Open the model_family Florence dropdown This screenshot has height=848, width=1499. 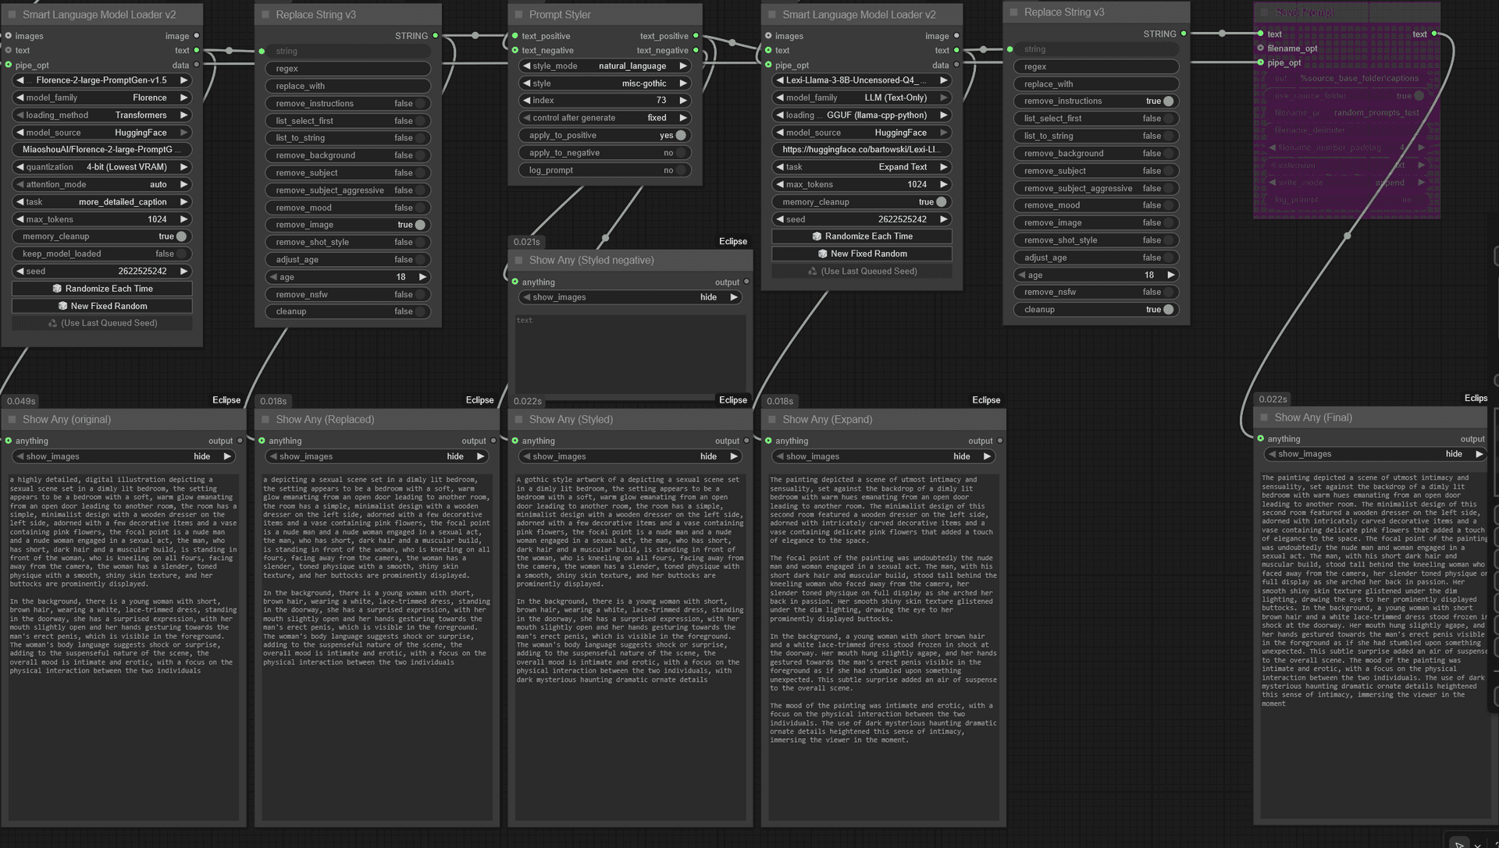click(102, 98)
